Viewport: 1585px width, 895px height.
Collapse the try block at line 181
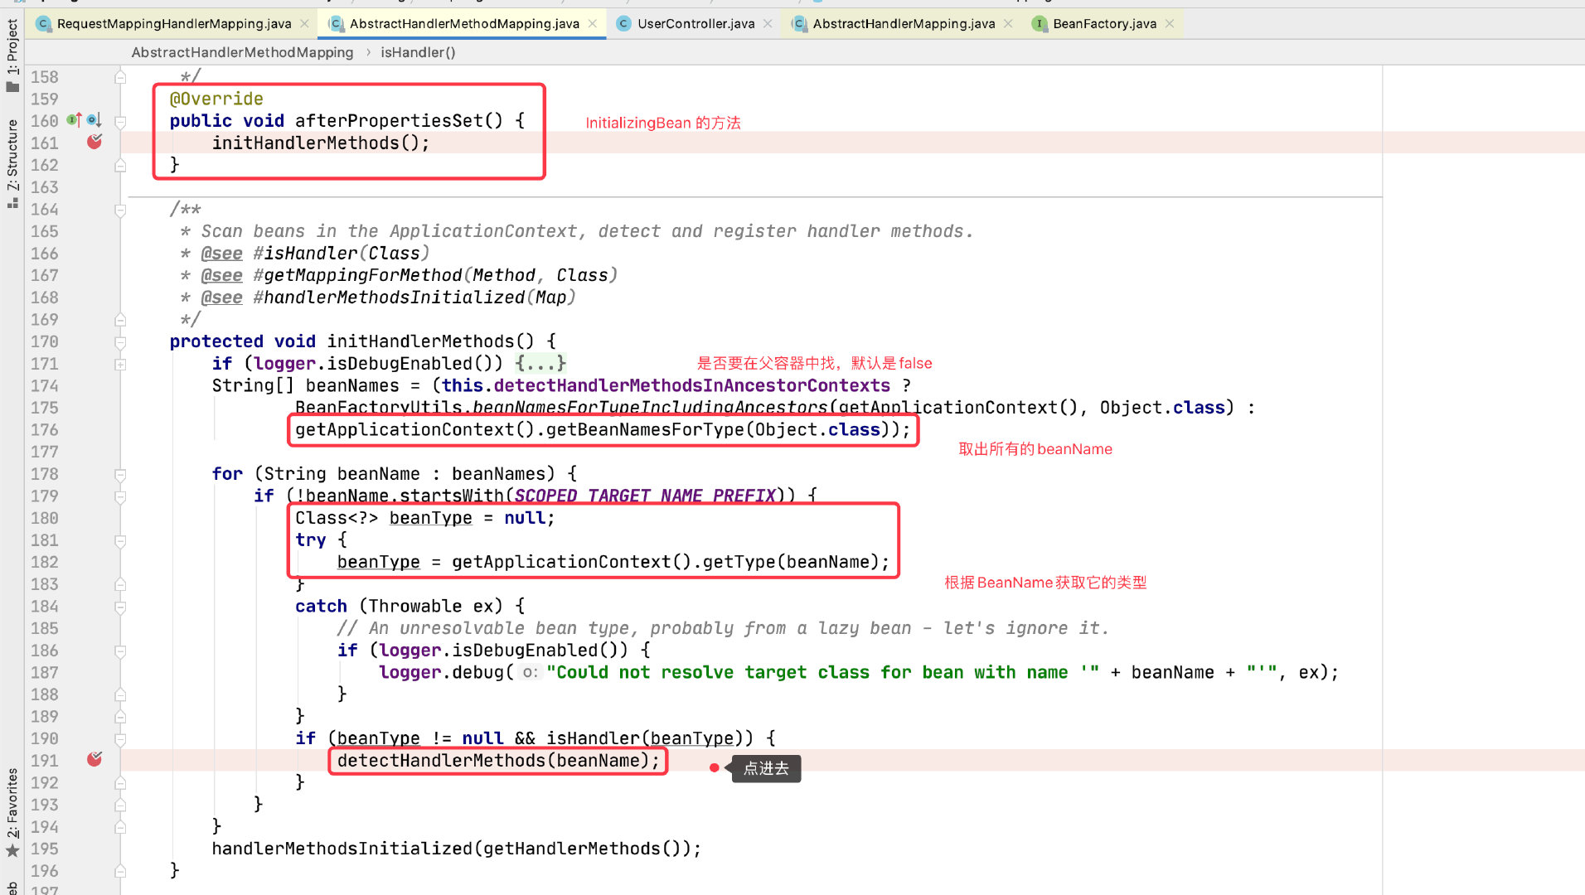pyautogui.click(x=120, y=540)
